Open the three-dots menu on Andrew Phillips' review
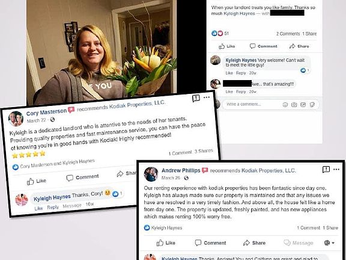This screenshot has width=346, height=260. [336, 169]
